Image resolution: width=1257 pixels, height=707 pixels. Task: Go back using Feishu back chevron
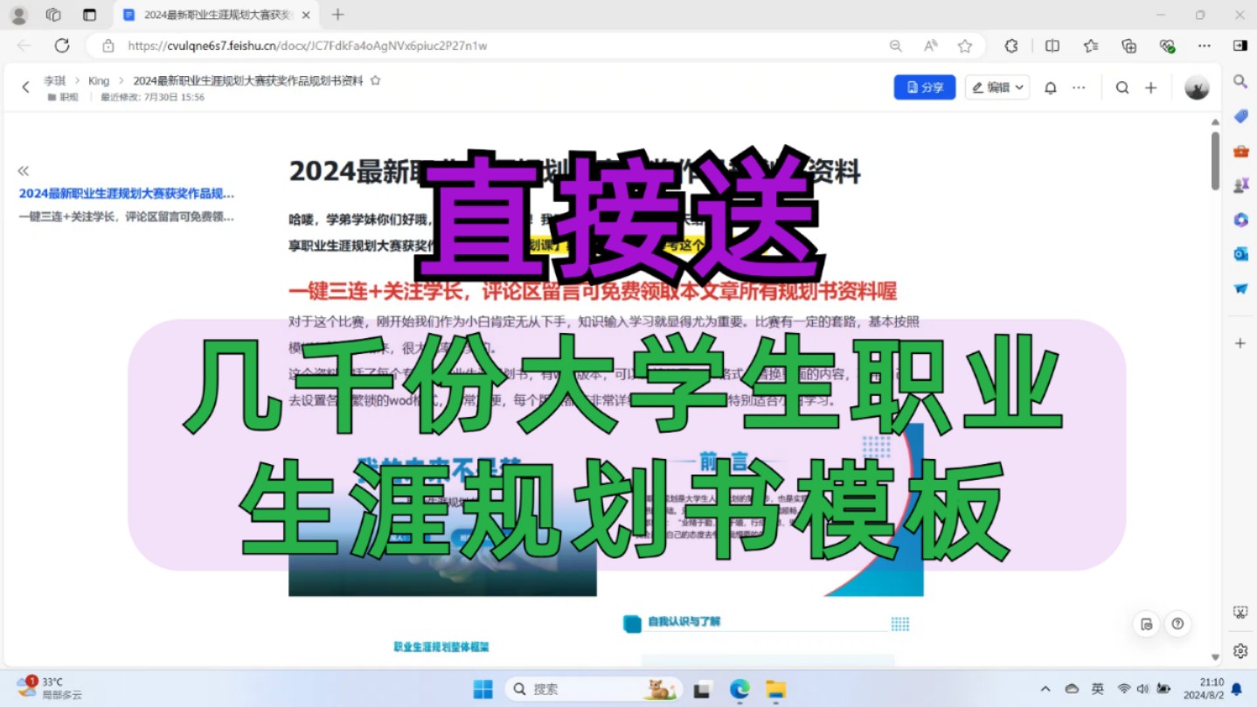[x=25, y=87]
